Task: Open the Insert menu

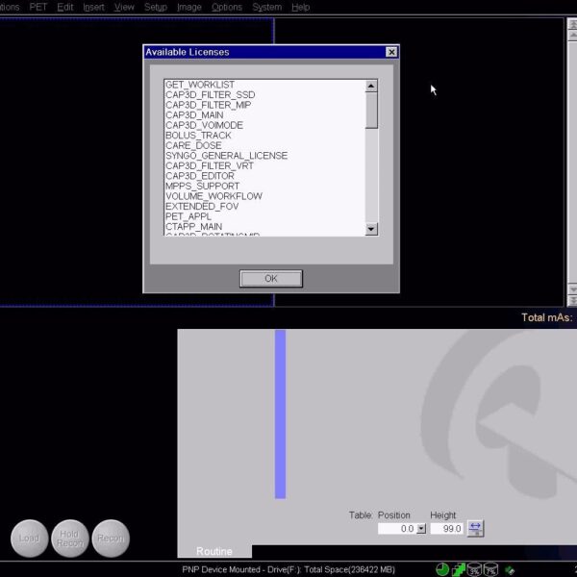Action: [x=93, y=7]
